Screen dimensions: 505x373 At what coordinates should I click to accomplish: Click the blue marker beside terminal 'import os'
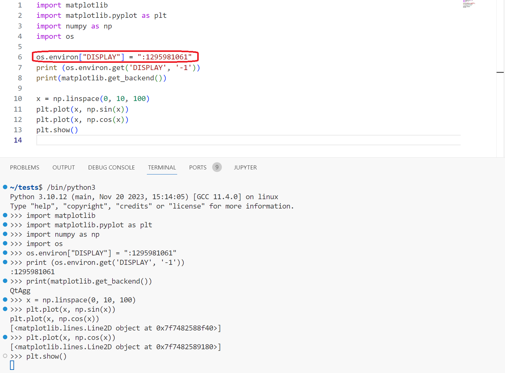5,243
